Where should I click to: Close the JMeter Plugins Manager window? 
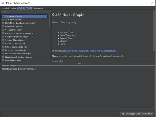pyautogui.click(x=152, y=3)
